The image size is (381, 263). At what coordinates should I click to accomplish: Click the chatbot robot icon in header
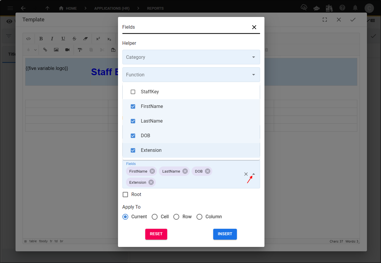pyautogui.click(x=316, y=8)
